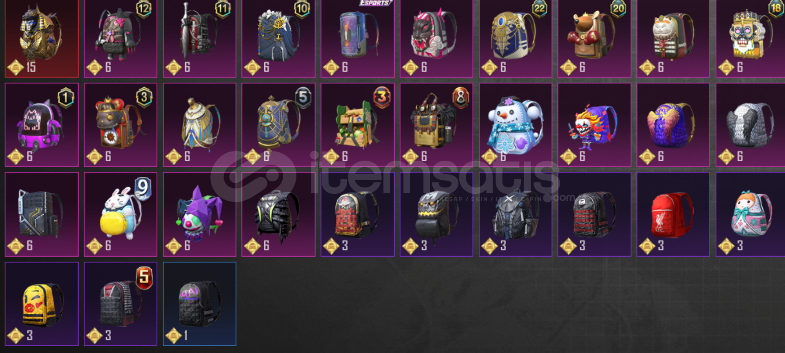Screen dimensions: 785x353
Task: Pick the rainbow-haired clown backpack
Action: [x=594, y=125]
